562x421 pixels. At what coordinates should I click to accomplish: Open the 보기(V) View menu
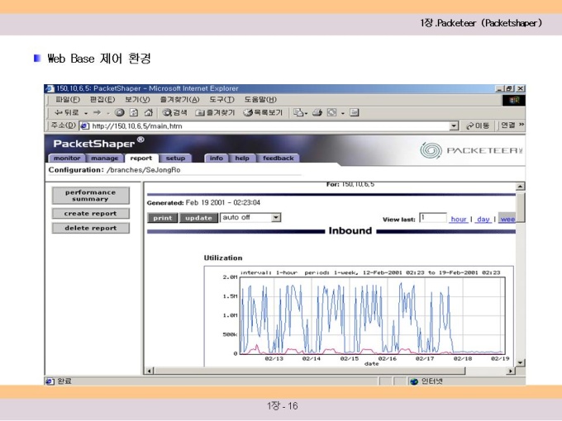coord(137,100)
